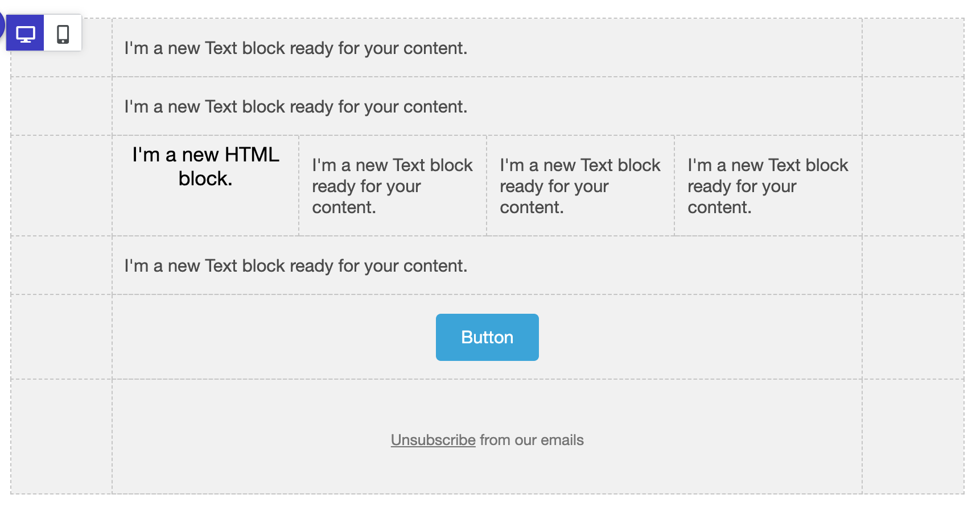Screen dimensions: 972x507
Task: Select empty left margin of the footer row
Action: click(x=61, y=437)
